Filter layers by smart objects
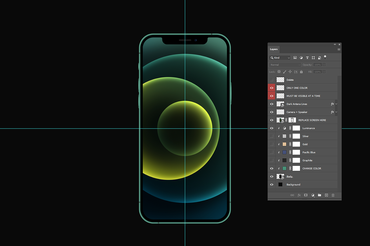Image resolution: width=370 pixels, height=246 pixels. click(319, 58)
